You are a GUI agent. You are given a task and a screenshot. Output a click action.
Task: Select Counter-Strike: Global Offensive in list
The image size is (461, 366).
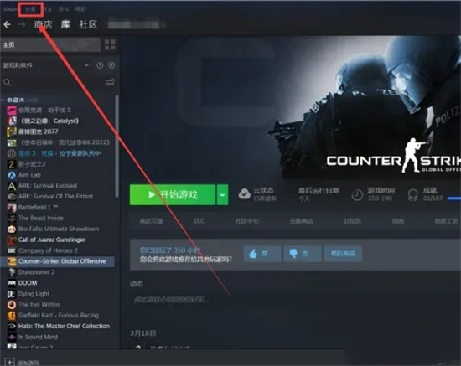58,261
